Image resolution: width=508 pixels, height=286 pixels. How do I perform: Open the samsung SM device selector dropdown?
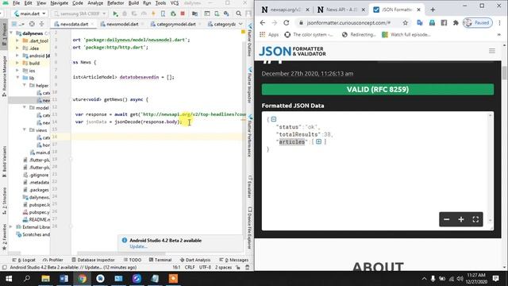[79, 14]
